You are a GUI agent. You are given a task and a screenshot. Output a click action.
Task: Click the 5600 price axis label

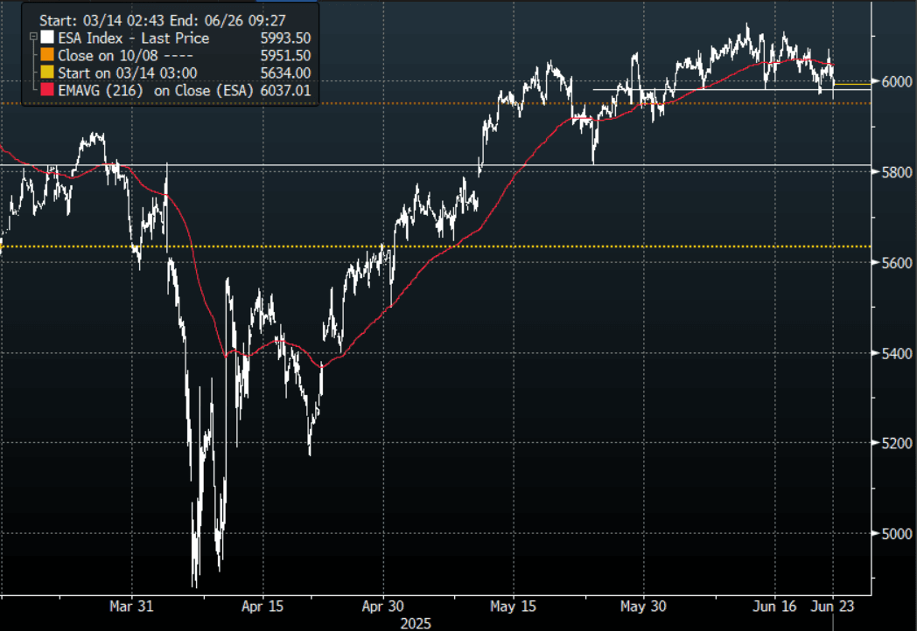click(897, 264)
